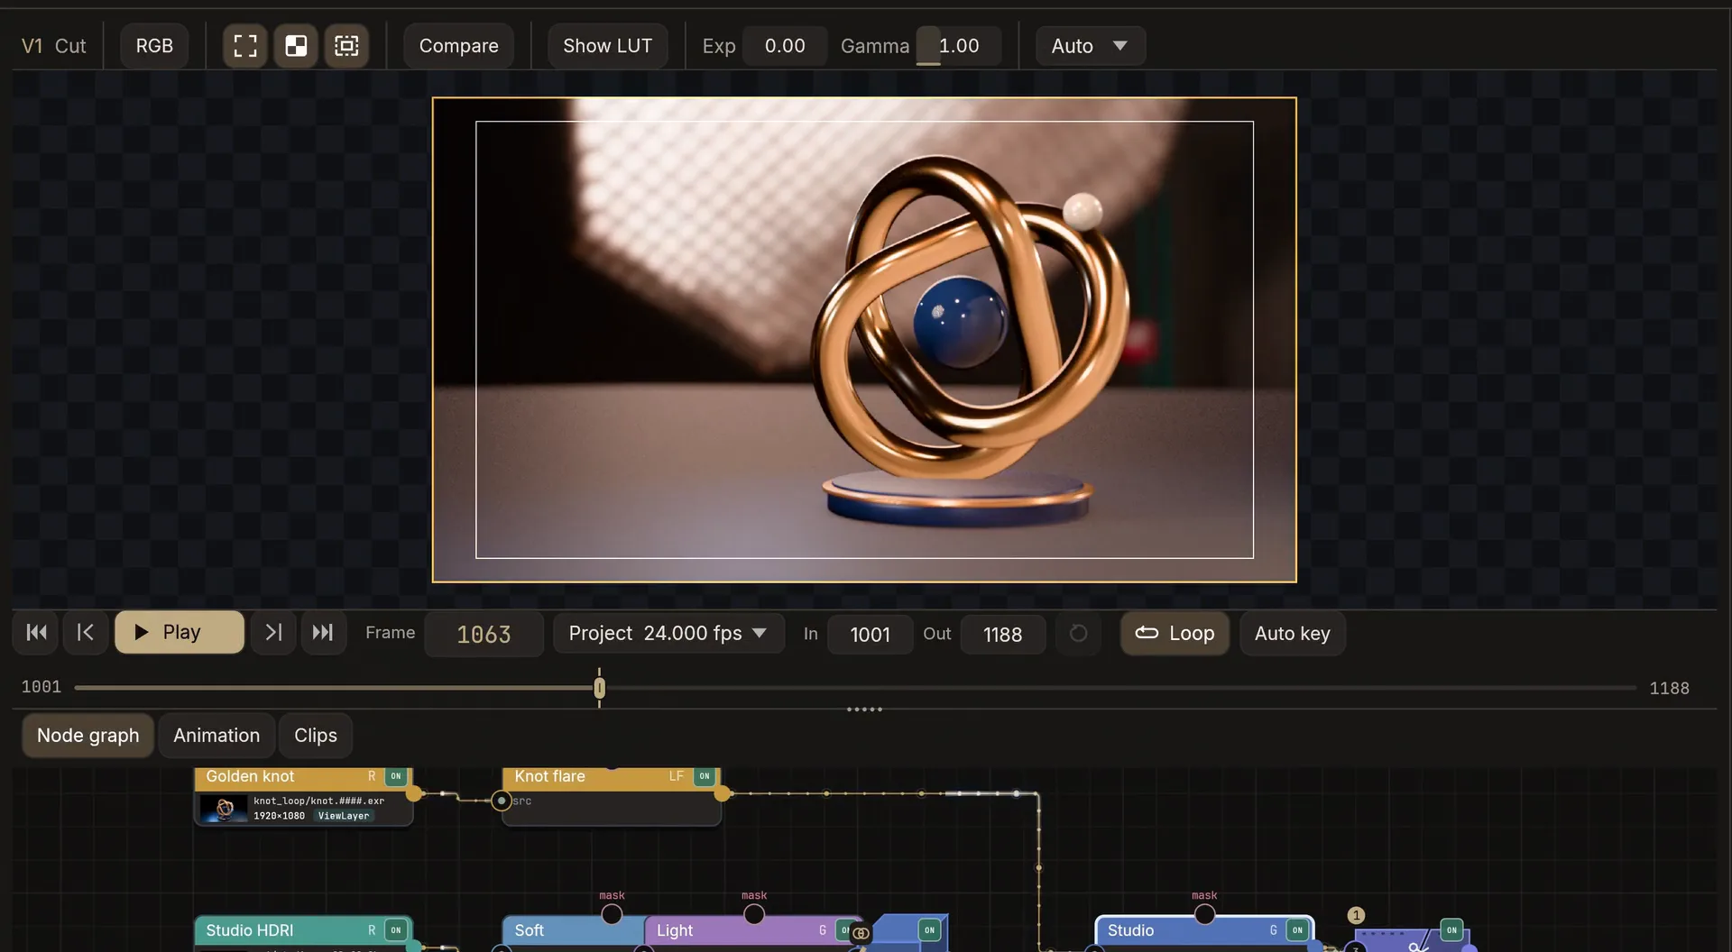This screenshot has width=1732, height=952.
Task: Click the Gamma value field 1.00
Action: click(x=958, y=46)
